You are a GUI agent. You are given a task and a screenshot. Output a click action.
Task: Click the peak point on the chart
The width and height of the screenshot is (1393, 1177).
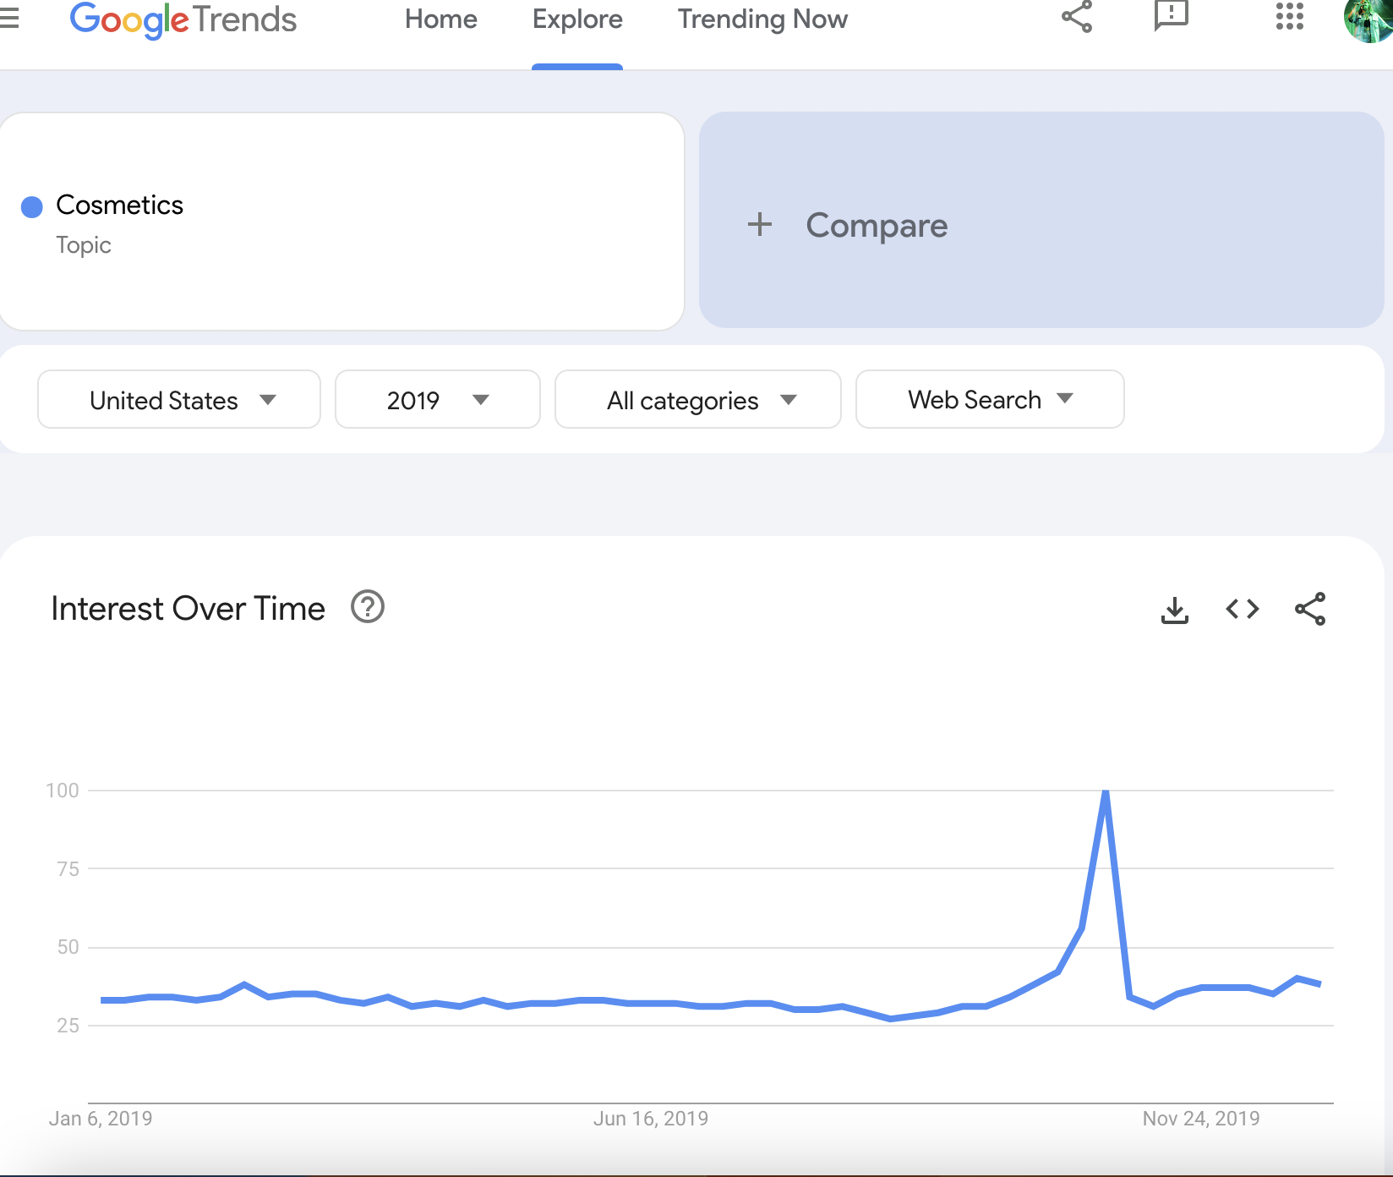pyautogui.click(x=1106, y=791)
